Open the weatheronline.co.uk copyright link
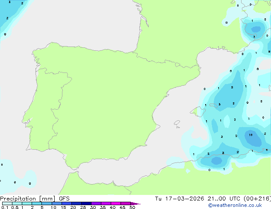 [x=235, y=205]
